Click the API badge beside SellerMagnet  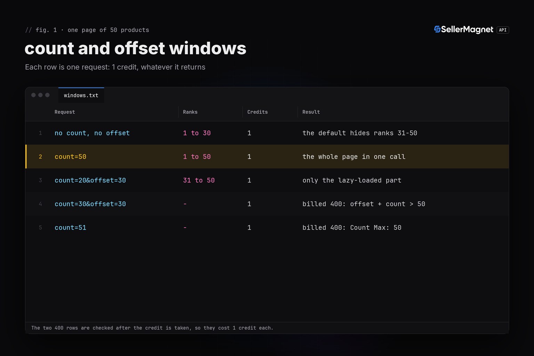[x=503, y=30]
